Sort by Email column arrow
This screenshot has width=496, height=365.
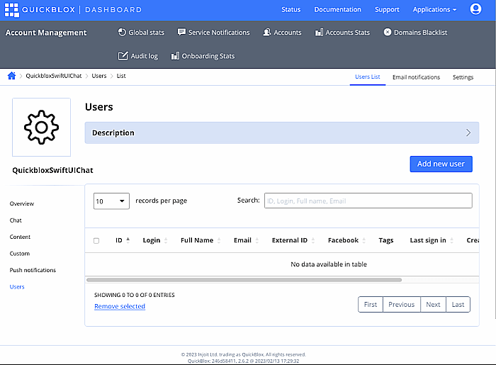257,240
